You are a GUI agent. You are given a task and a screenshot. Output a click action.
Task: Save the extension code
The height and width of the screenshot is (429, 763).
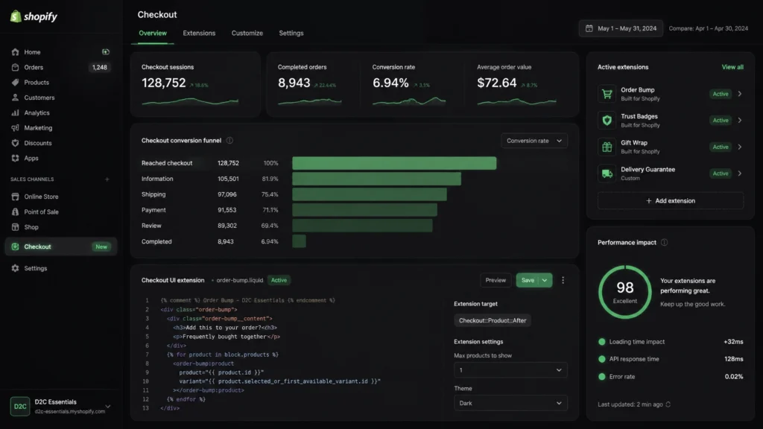tap(528, 280)
